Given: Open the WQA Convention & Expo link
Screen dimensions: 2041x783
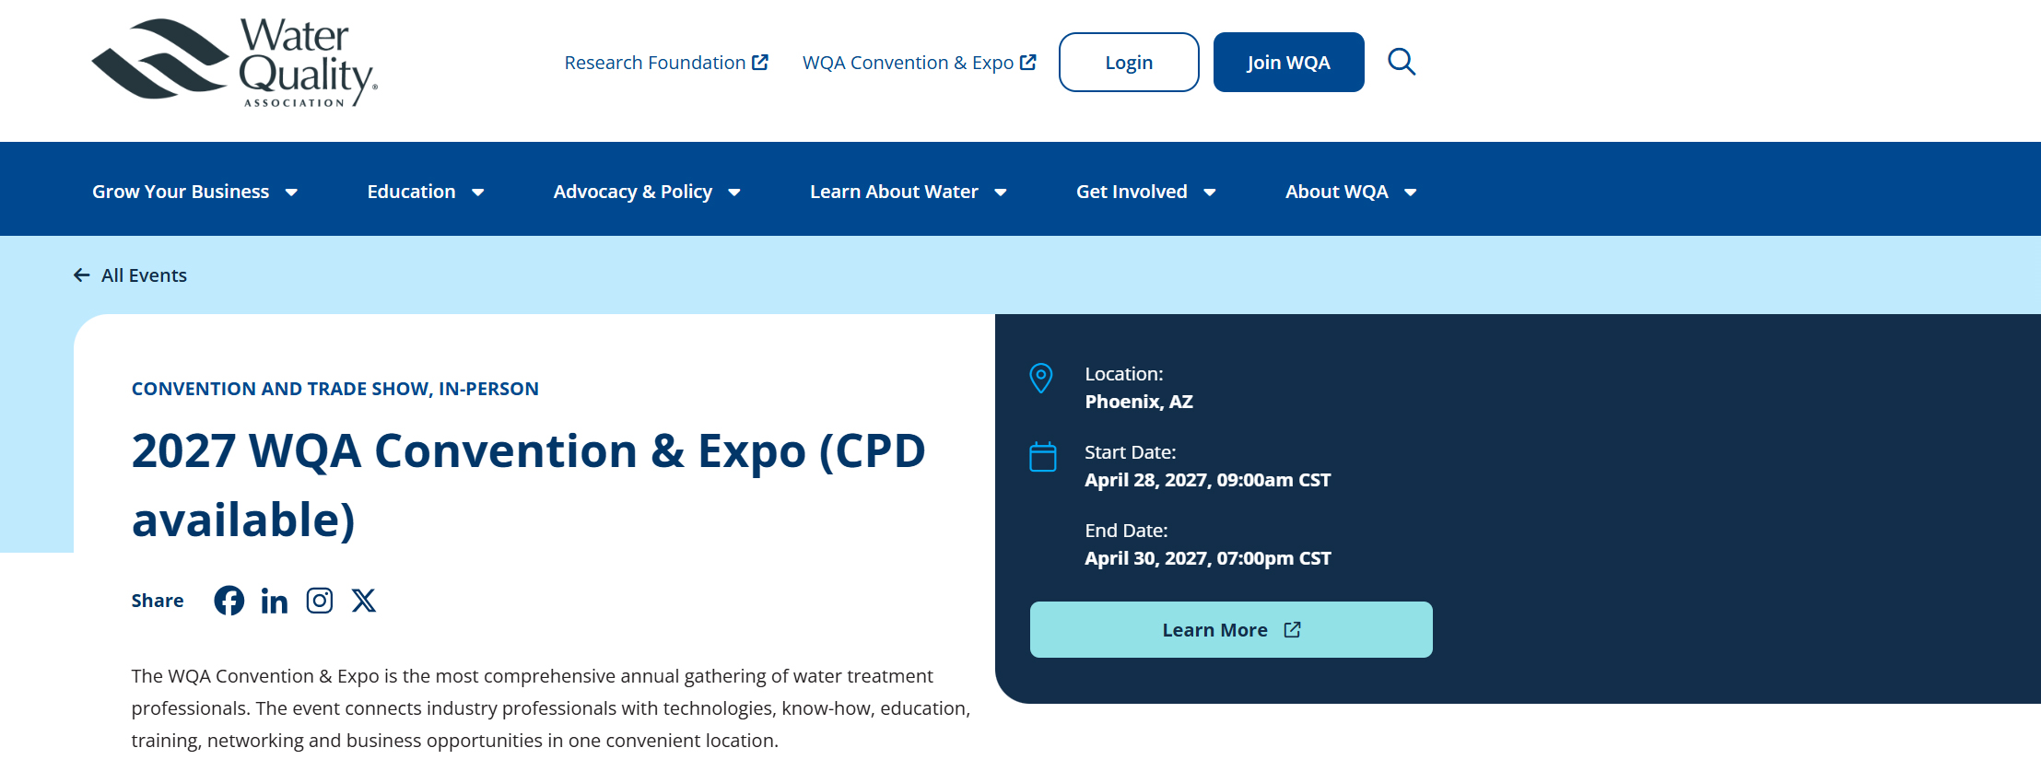Looking at the screenshot, I should 920,63.
